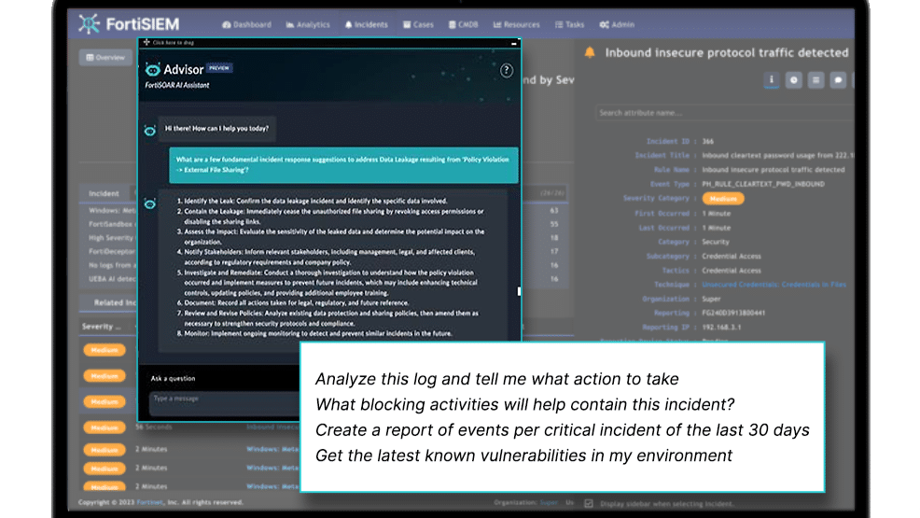Click the Advisor chat scrollbar thumb
This screenshot has width=920, height=518.
(x=519, y=291)
